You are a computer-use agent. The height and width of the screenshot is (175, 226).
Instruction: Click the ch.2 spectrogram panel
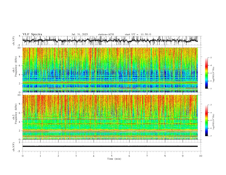pyautogui.click(x=110, y=117)
